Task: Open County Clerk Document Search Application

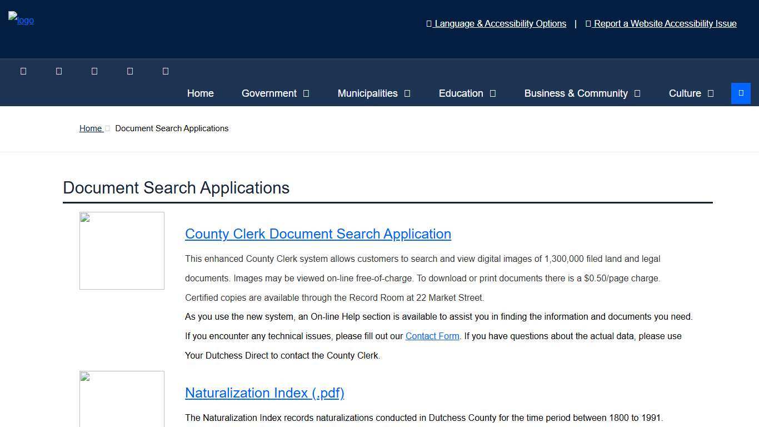Action: click(318, 234)
